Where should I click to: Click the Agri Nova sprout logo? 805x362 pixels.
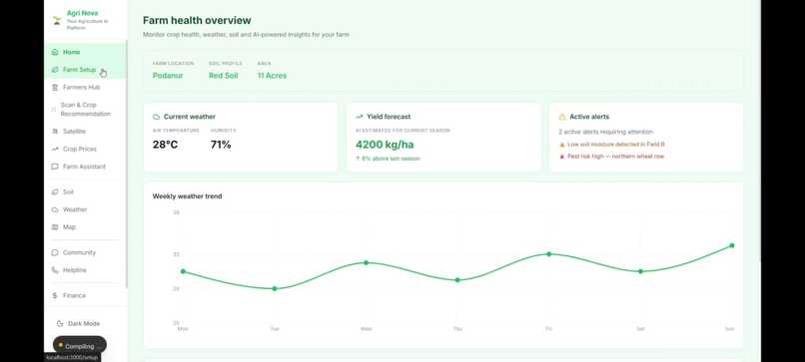[57, 20]
